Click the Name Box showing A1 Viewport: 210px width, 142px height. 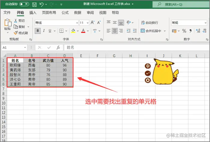(14, 47)
